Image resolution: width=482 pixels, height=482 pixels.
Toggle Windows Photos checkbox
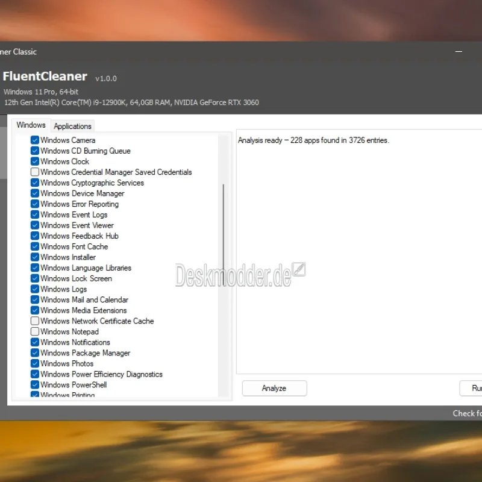pos(35,363)
